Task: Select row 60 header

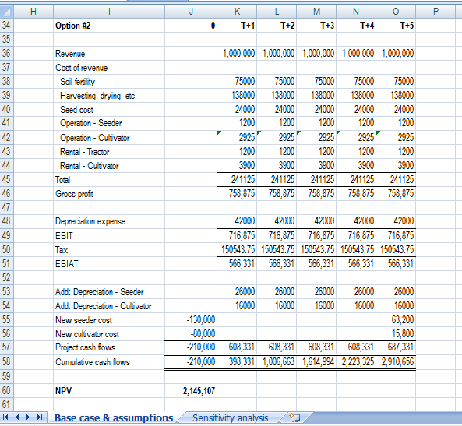Action: click(6, 391)
